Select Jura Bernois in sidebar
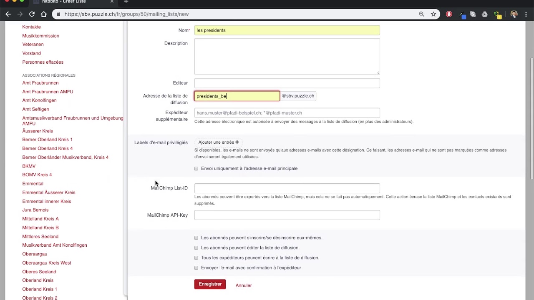Screen dimensions: 534x300 pos(35,210)
